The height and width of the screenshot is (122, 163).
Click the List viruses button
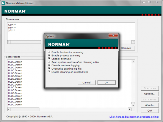pyautogui.click(x=150, y=99)
